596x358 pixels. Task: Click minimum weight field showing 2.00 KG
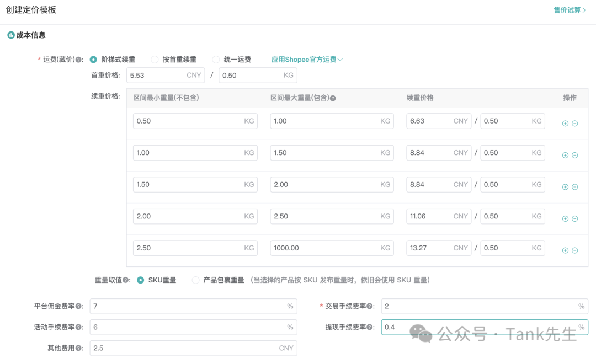pyautogui.click(x=195, y=216)
